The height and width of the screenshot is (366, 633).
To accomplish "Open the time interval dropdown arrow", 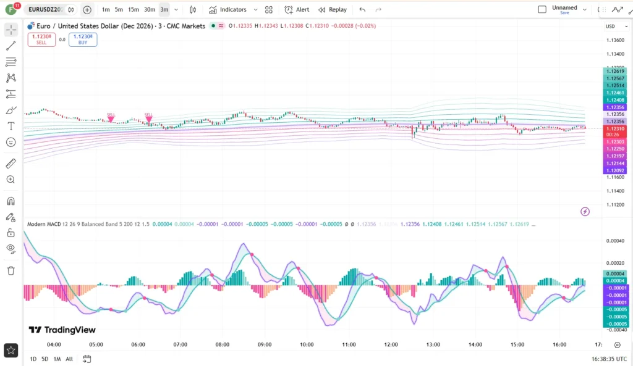I will pos(176,10).
